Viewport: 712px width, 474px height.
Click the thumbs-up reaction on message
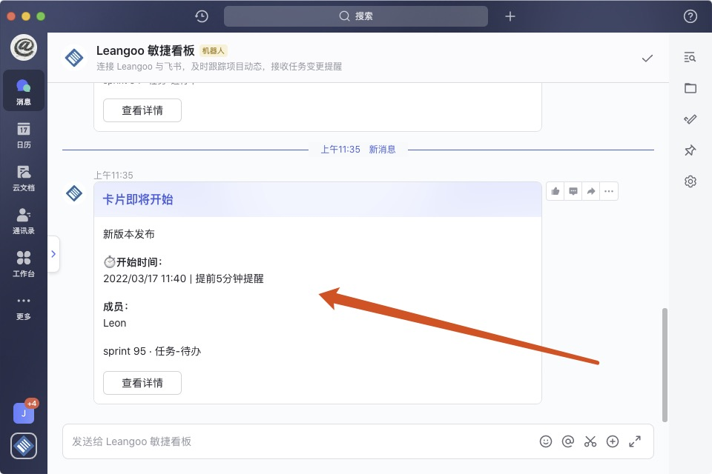pyautogui.click(x=556, y=191)
